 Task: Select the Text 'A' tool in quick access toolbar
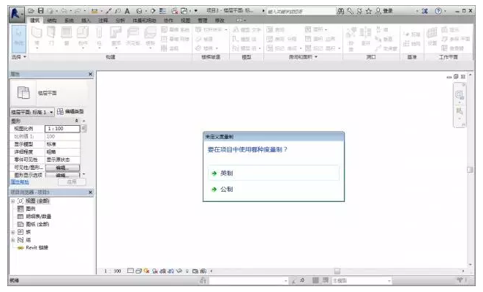(x=127, y=11)
